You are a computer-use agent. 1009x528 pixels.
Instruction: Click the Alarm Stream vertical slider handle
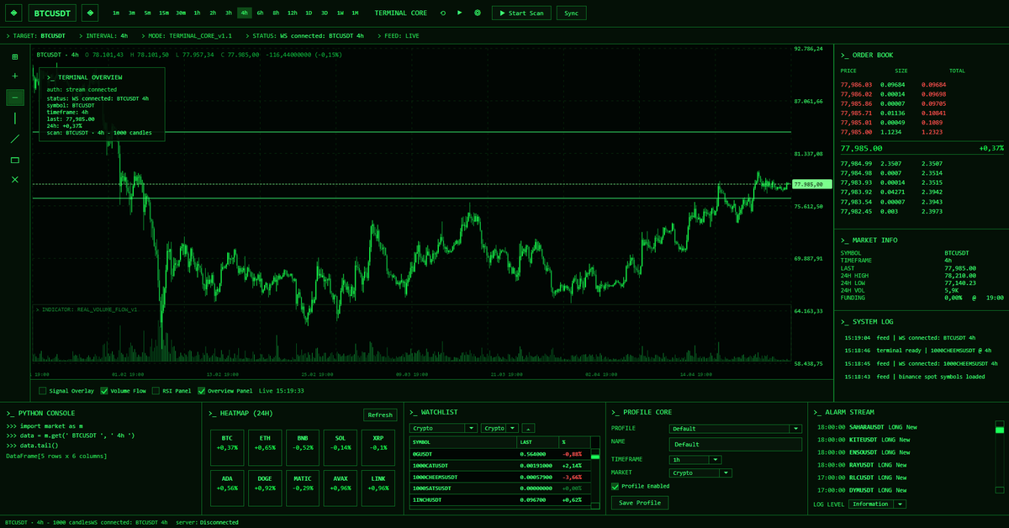tap(1000, 430)
